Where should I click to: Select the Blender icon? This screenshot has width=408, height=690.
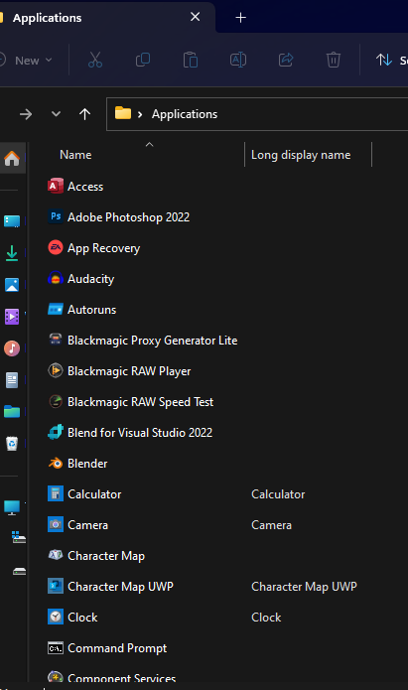pos(56,464)
